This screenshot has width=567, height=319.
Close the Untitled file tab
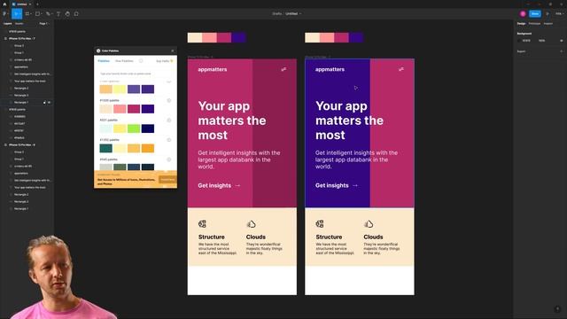click(30, 4)
